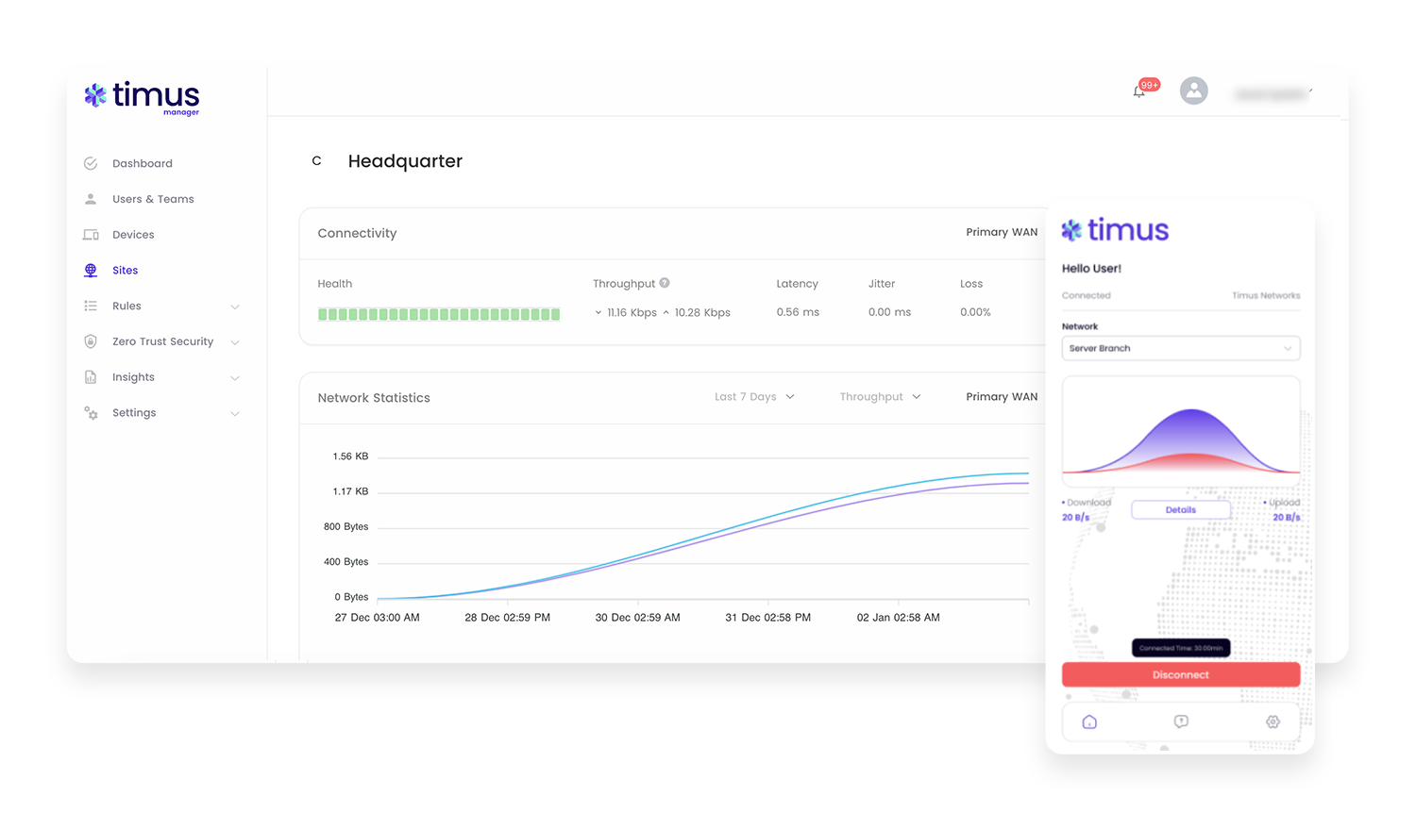
Task: Open the Throughput info tooltip icon
Action: (x=665, y=282)
